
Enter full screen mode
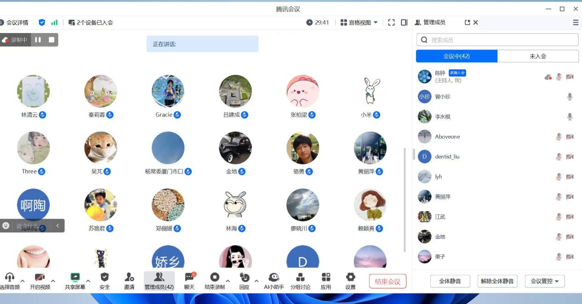[392, 23]
